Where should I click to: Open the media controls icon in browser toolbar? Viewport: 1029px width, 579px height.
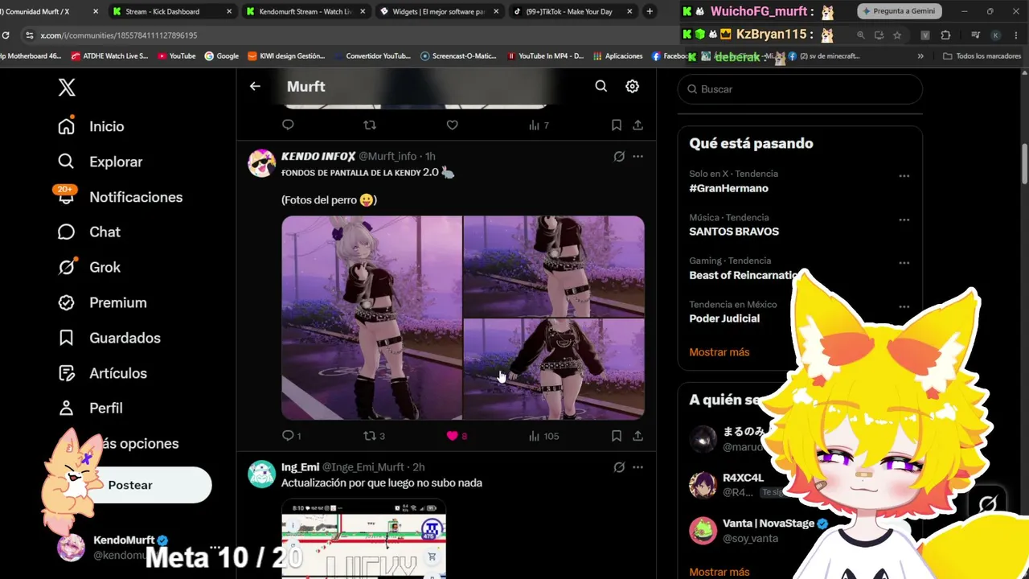[x=975, y=35]
